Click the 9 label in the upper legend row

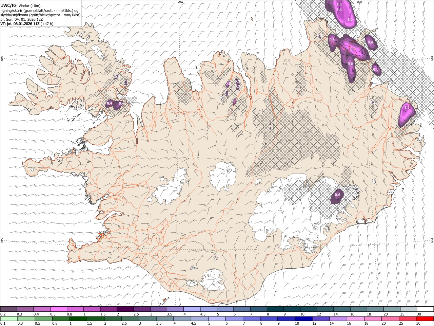[x=284, y=314]
